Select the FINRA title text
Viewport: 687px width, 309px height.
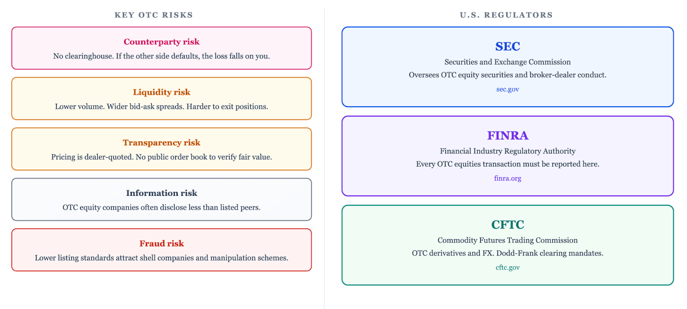coord(508,135)
